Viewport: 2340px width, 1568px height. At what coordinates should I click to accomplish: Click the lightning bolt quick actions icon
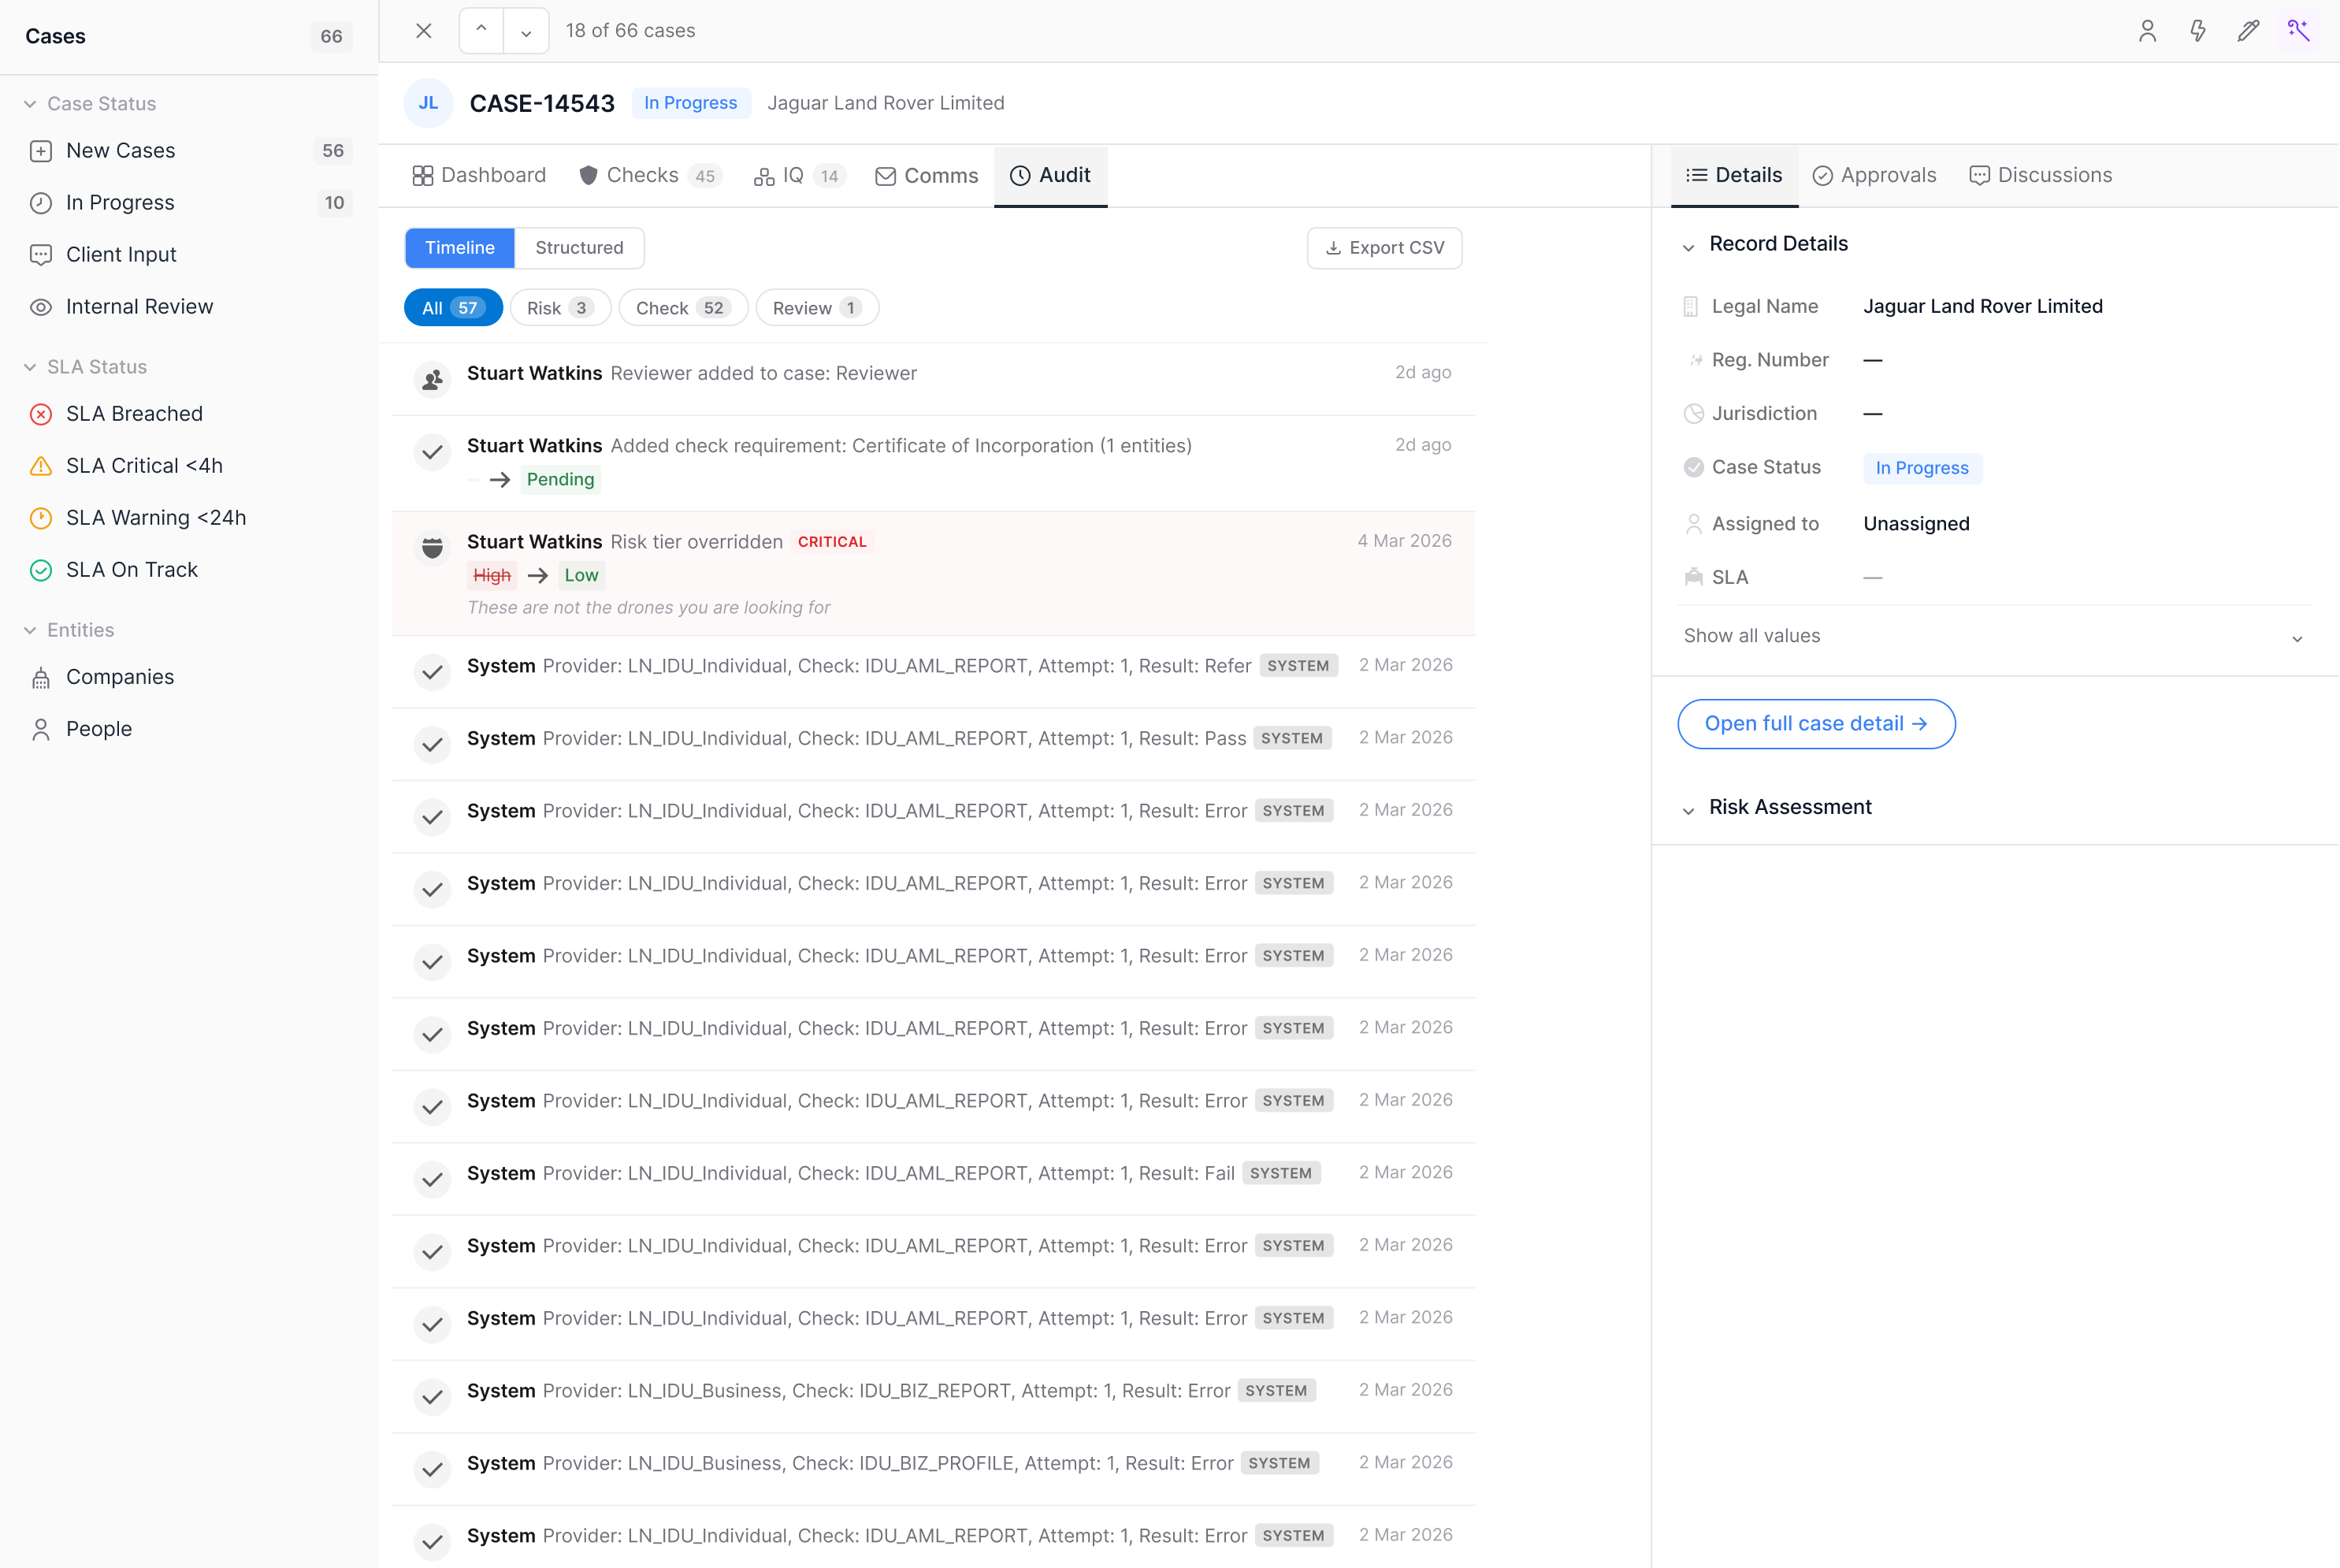(2198, 31)
